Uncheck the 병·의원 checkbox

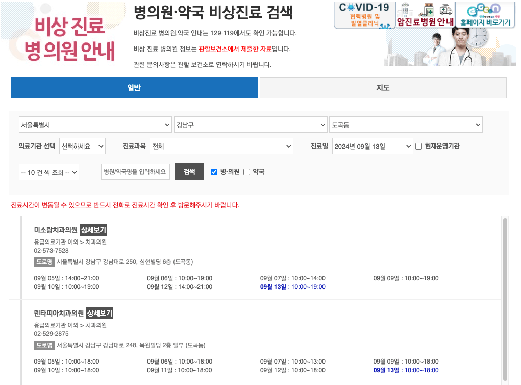tap(214, 172)
